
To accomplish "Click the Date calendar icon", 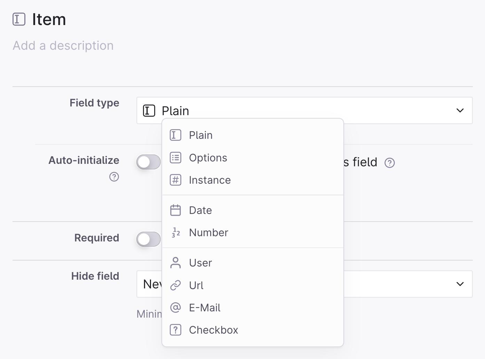I will coord(175,210).
